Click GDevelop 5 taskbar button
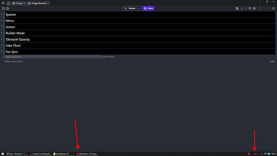 point(87,154)
